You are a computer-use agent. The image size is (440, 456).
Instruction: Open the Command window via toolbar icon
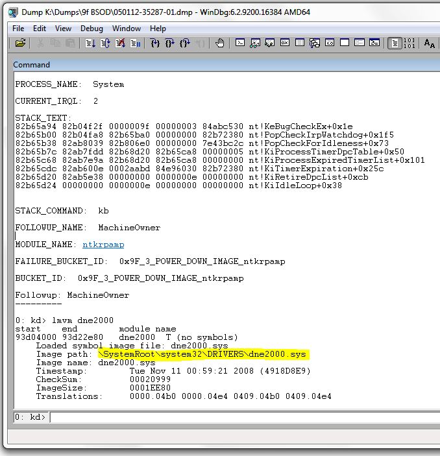click(239, 43)
